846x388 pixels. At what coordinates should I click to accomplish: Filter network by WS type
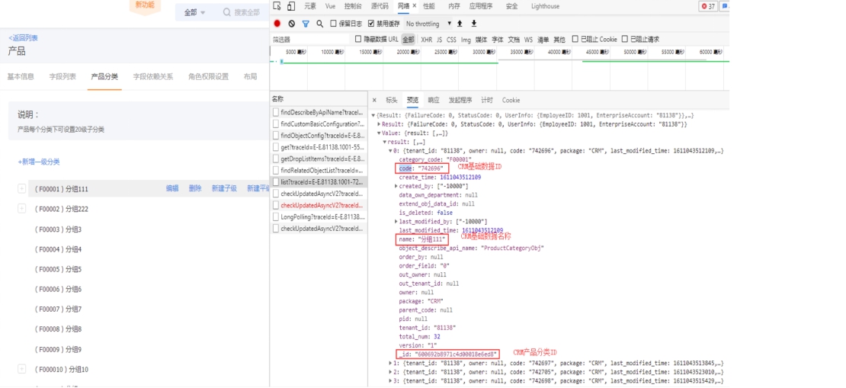pos(528,40)
